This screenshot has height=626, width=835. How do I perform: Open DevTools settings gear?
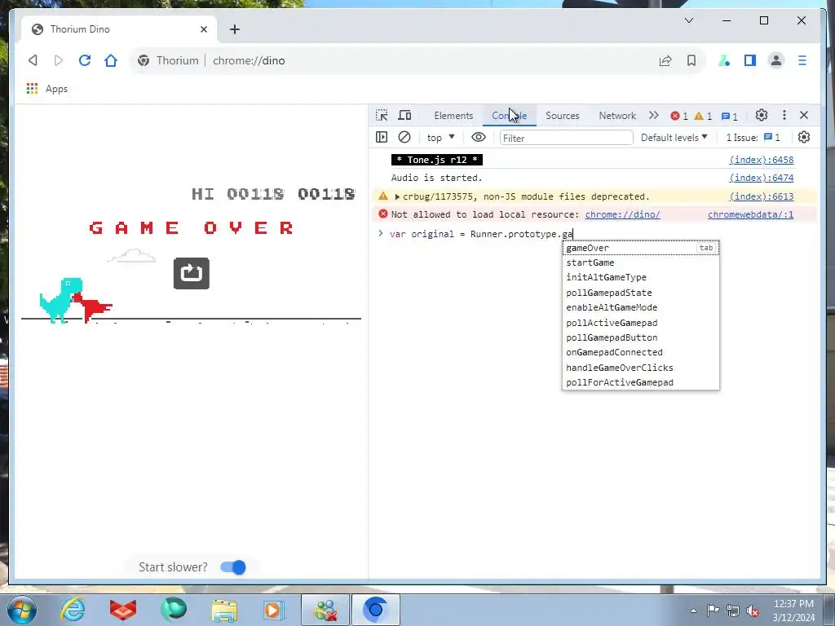tap(761, 115)
